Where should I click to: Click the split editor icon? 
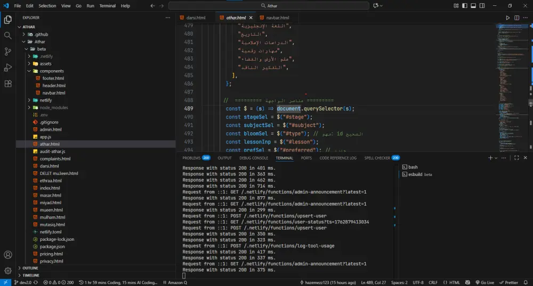516,18
